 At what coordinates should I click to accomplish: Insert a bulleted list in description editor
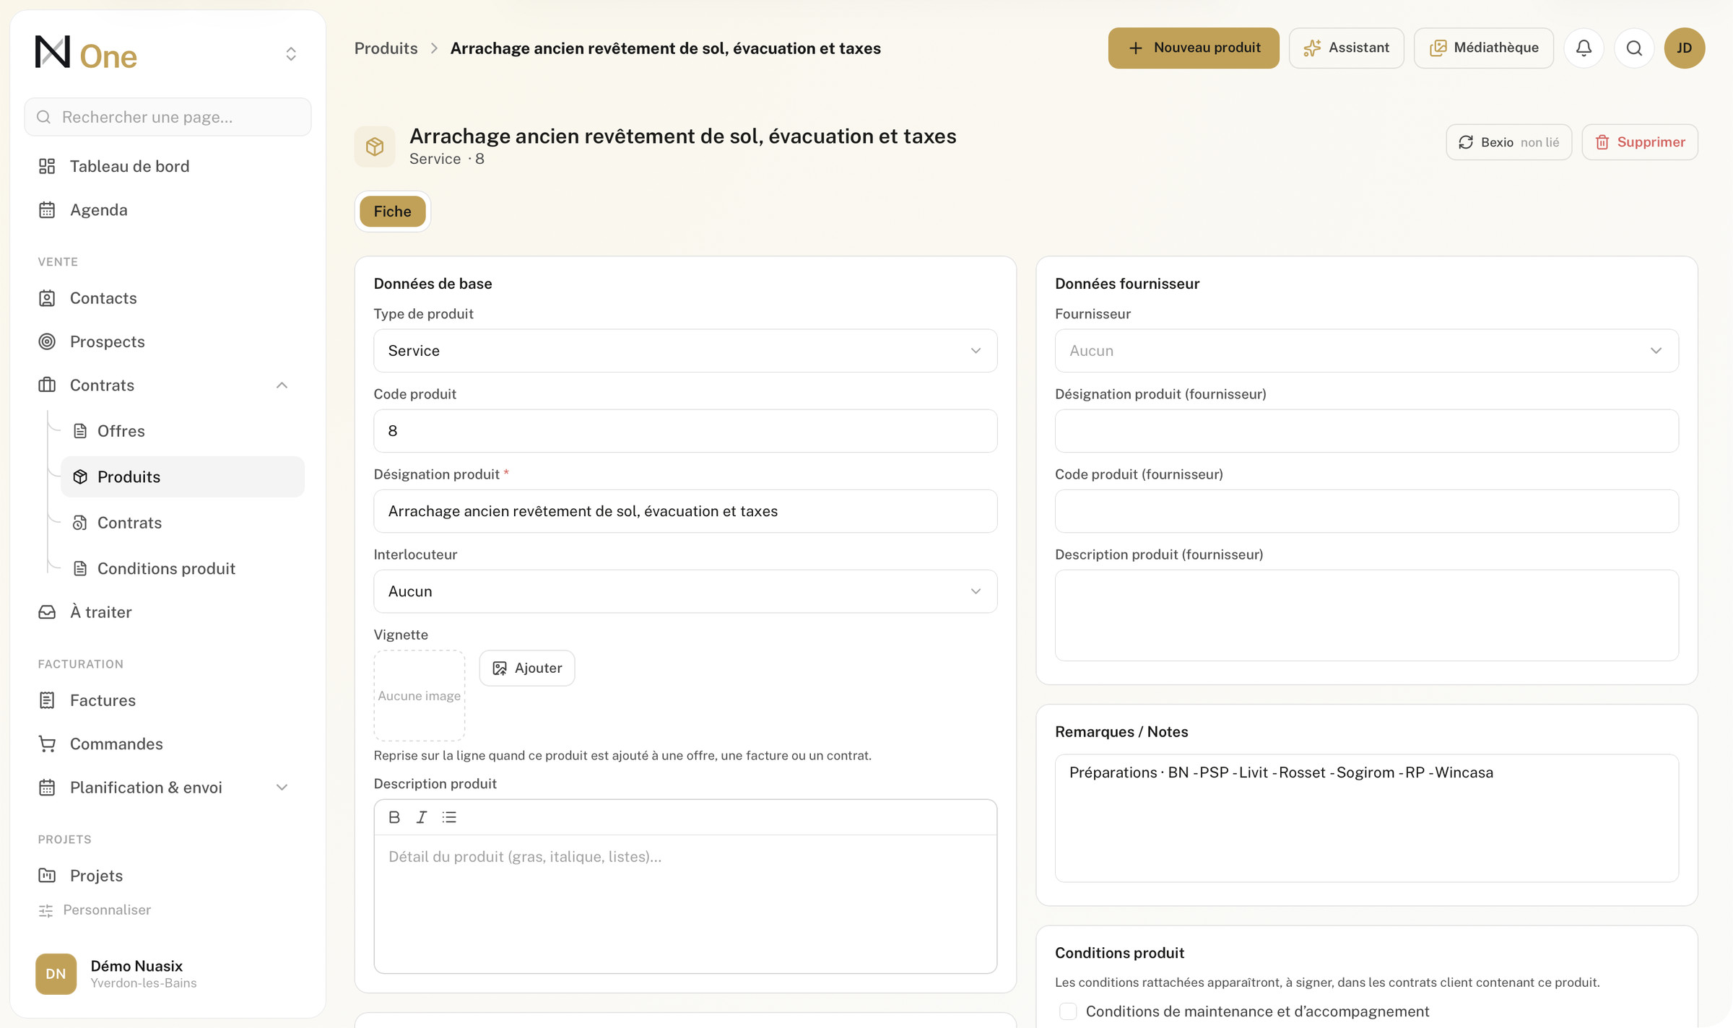(449, 817)
